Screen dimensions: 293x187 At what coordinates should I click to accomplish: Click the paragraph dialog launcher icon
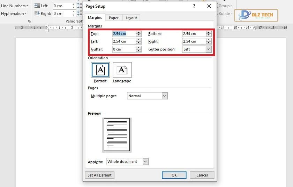click(30, 22)
